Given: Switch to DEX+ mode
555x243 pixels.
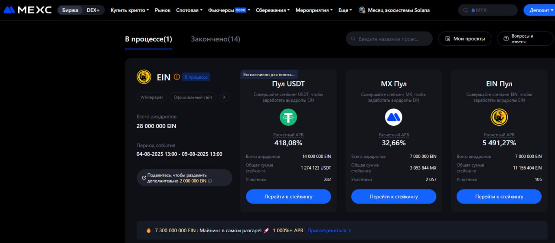Looking at the screenshot, I should [93, 10].
